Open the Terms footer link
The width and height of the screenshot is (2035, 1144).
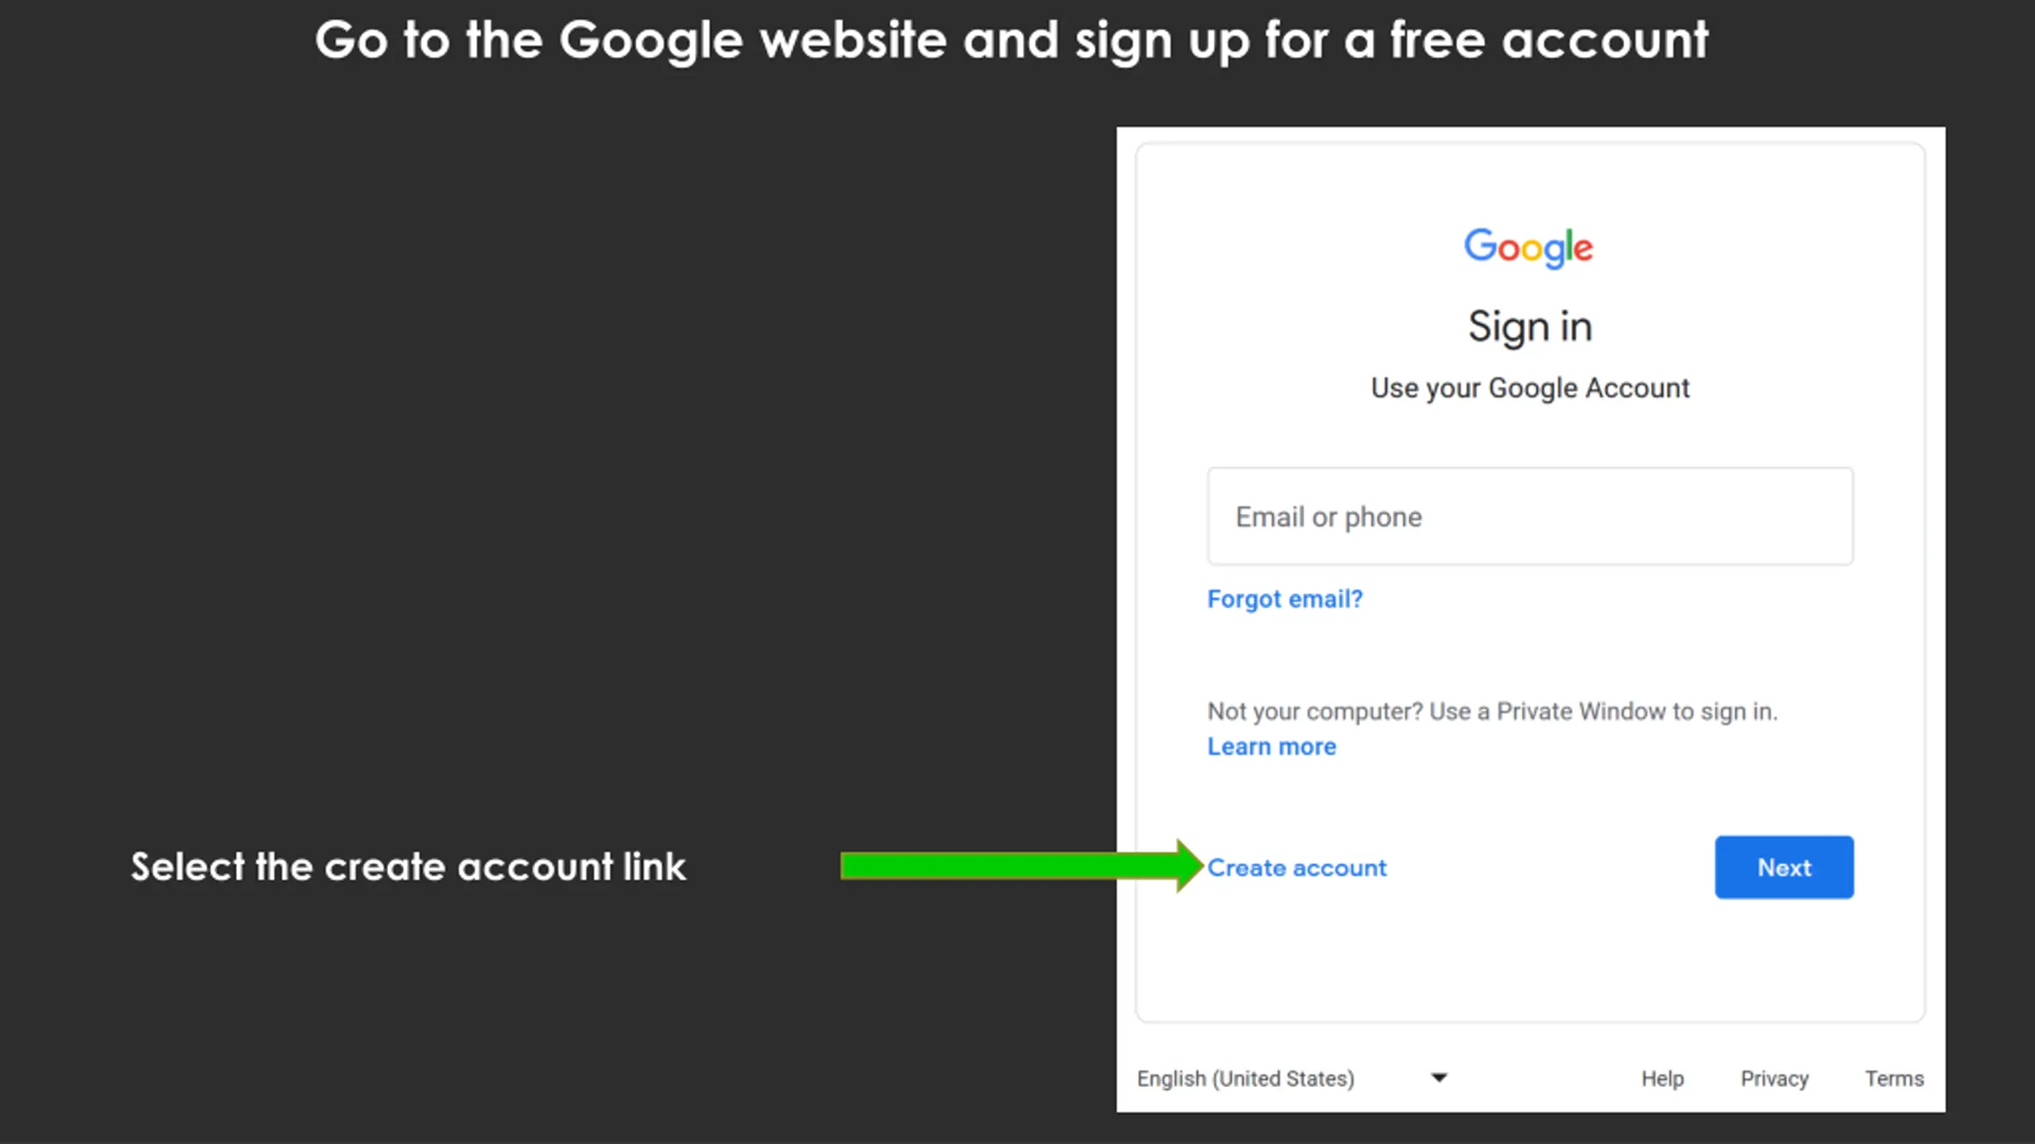(1894, 1078)
